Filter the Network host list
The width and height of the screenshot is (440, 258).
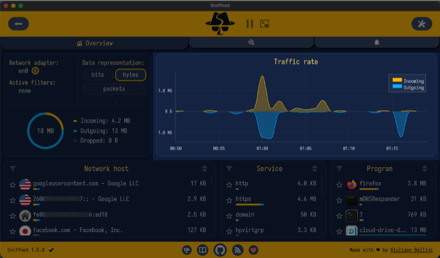[13, 168]
